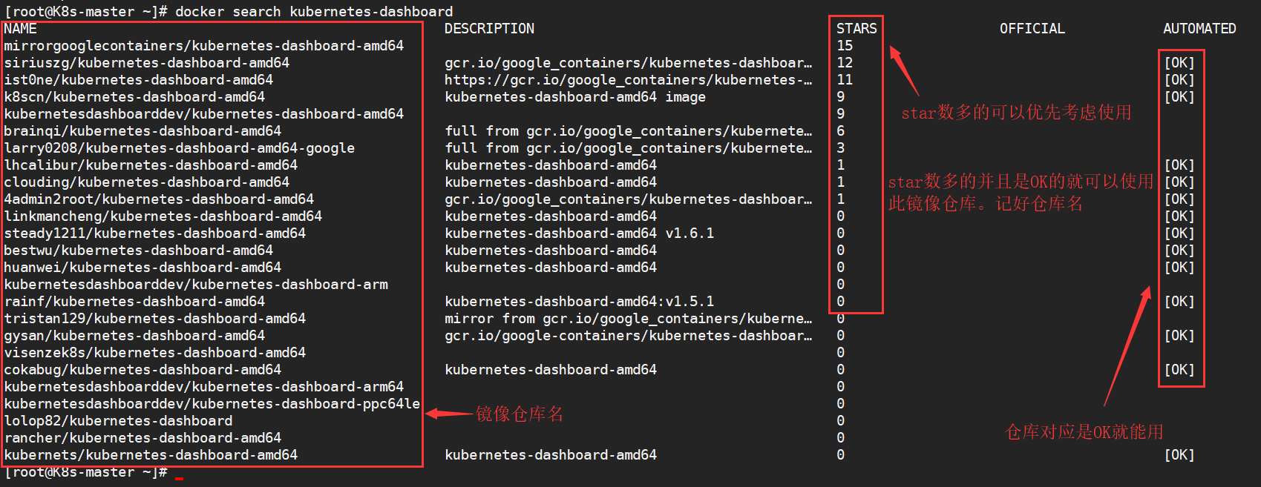
Task: Select the mirrorgooglecontainers/kubernetes-dashboard-amd64 repository name
Action: coord(204,46)
